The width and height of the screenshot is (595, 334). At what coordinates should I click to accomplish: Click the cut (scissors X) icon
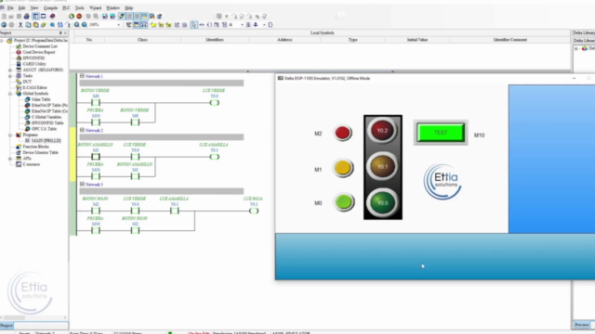(20, 25)
